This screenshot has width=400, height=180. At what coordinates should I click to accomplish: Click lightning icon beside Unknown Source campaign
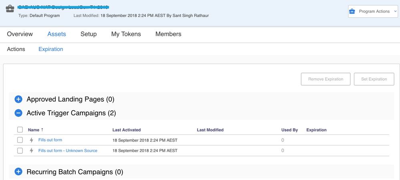pyautogui.click(x=32, y=151)
